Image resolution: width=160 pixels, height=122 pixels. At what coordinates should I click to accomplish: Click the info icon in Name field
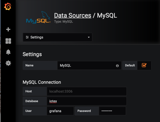click(x=117, y=65)
